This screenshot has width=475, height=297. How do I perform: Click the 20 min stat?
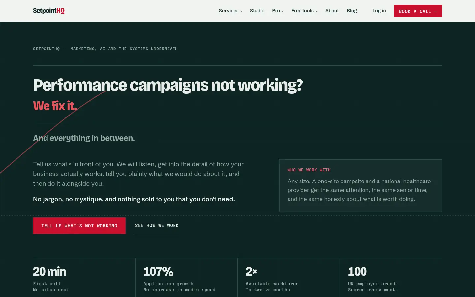(x=51, y=279)
